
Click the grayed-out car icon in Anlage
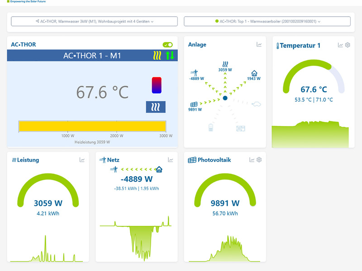pos(256,104)
